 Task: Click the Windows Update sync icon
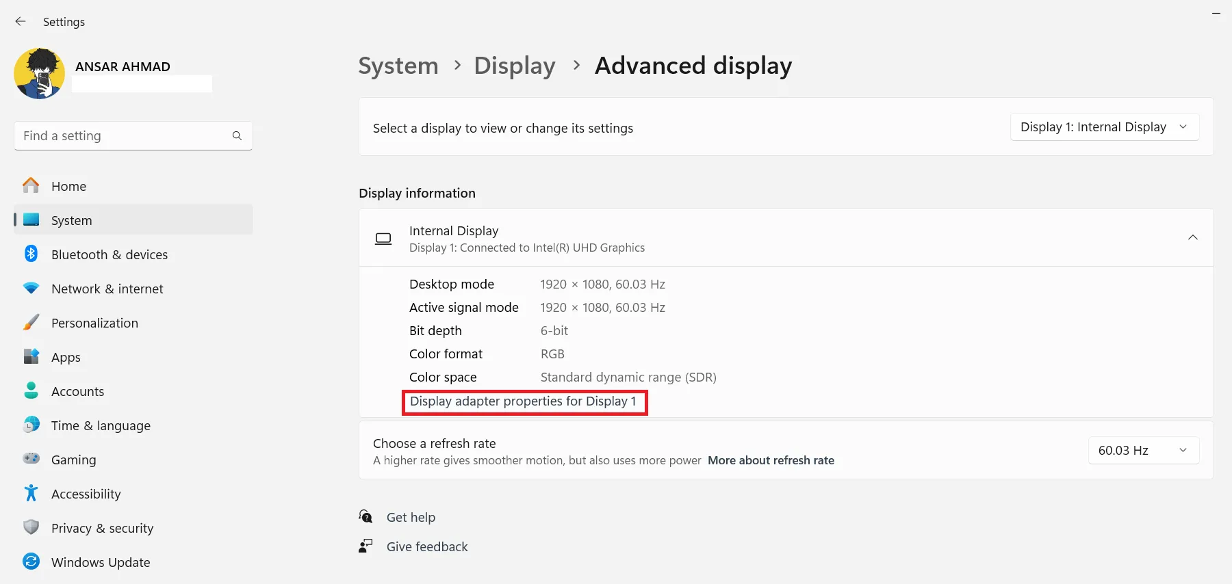pyautogui.click(x=31, y=561)
